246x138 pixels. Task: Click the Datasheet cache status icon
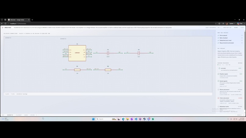click(219, 107)
